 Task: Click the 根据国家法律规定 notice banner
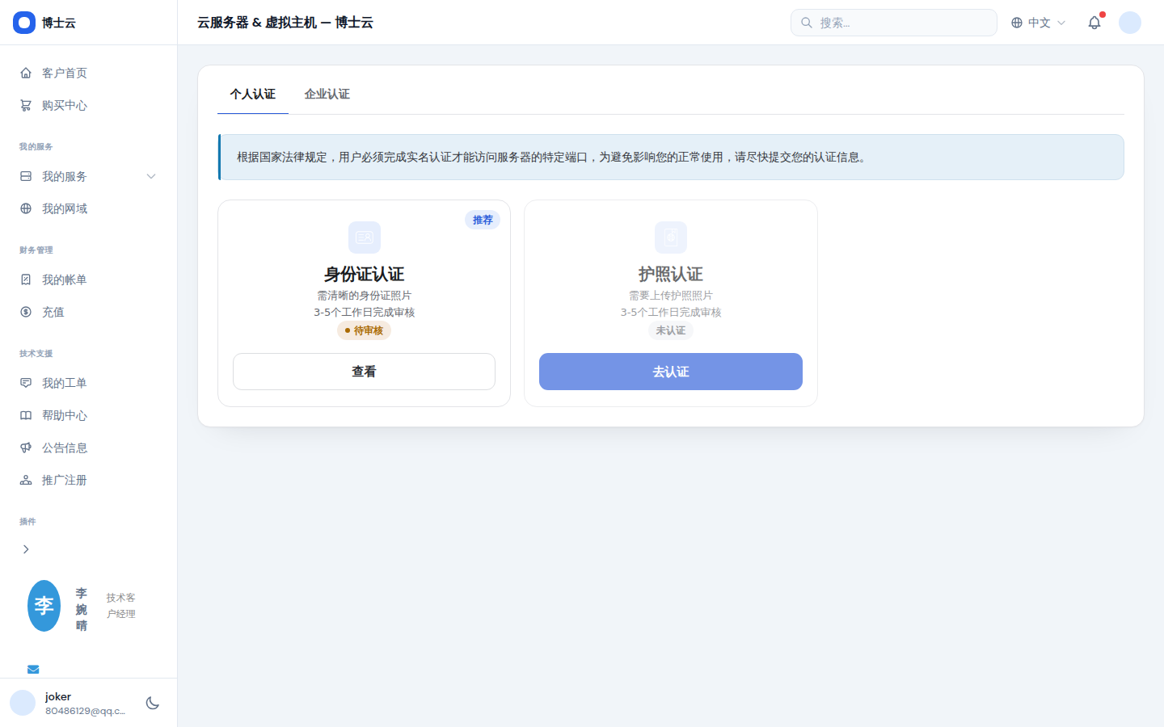(671, 157)
